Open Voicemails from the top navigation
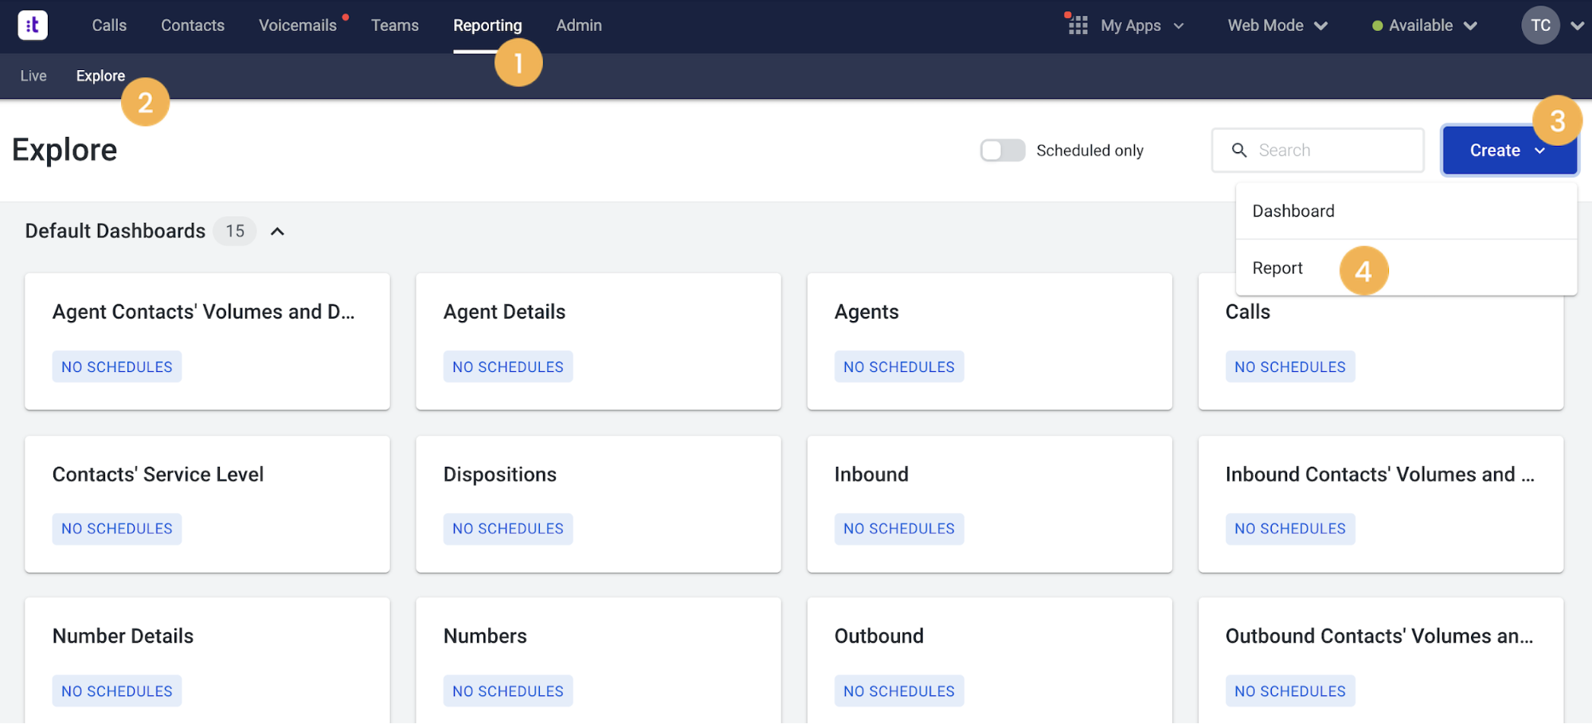Screen dimensions: 1592x724 pos(296,25)
